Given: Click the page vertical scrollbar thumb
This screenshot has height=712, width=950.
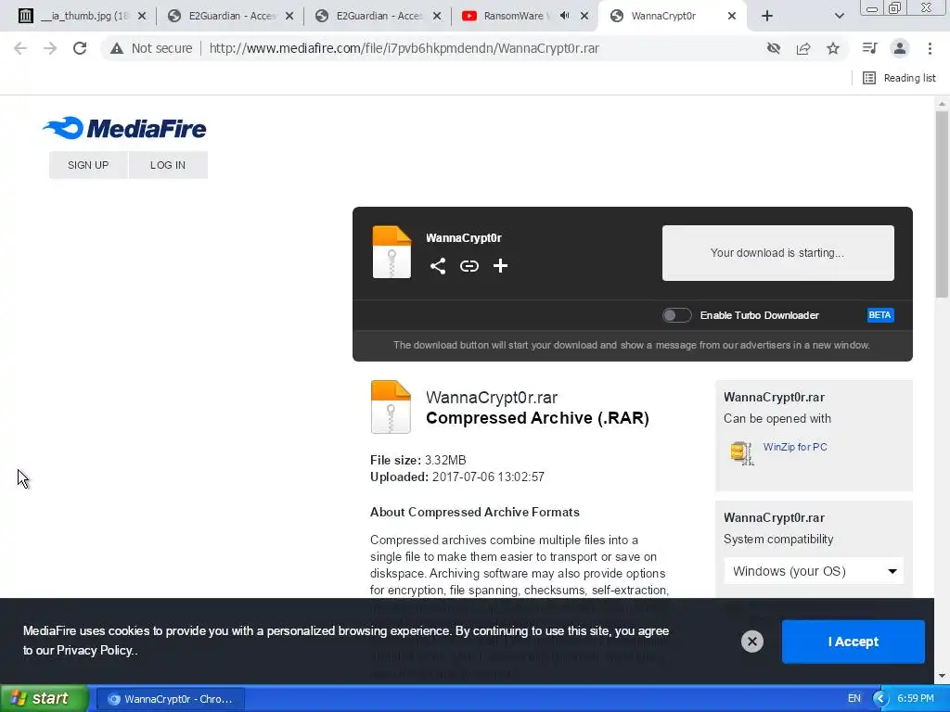Looking at the screenshot, I should [942, 204].
